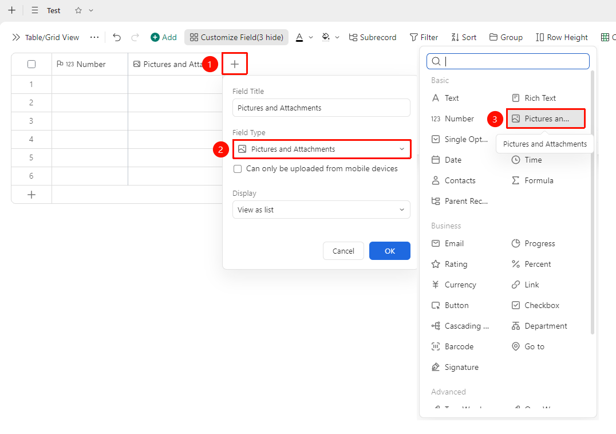Viewport: 616px width, 434px height.
Task: Click the Cancel button
Action: pos(343,251)
